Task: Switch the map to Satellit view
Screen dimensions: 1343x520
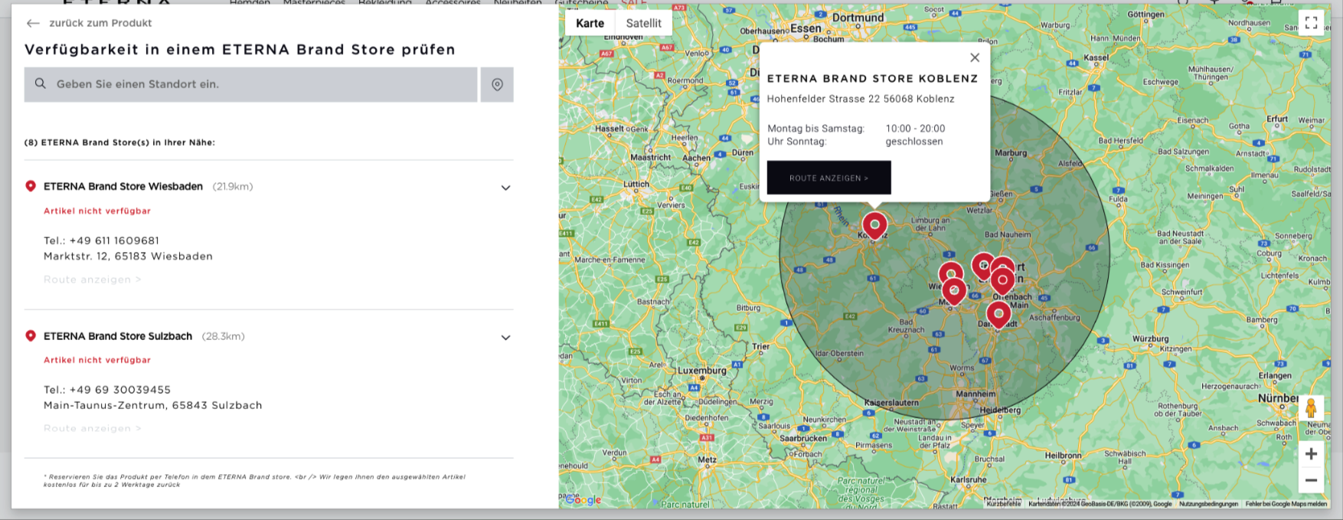Action: (643, 23)
